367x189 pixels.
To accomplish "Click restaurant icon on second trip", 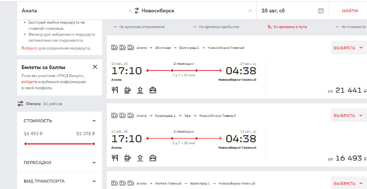I will point(115,158).
